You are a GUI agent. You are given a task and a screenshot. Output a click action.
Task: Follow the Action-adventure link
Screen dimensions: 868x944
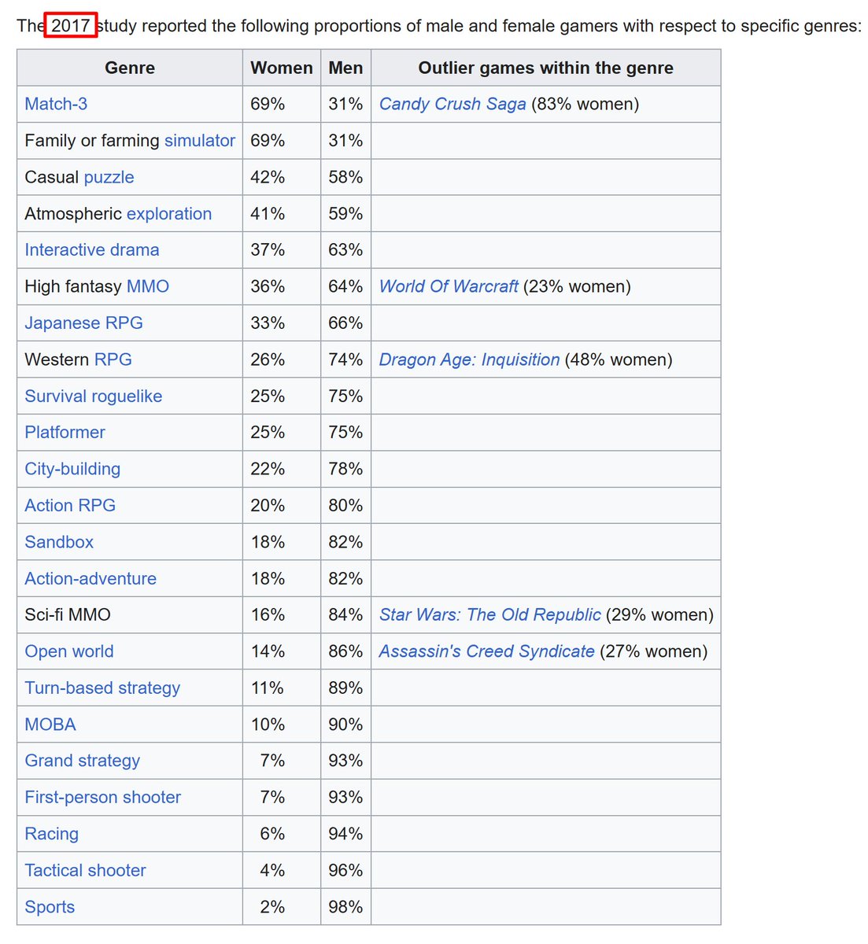click(90, 578)
